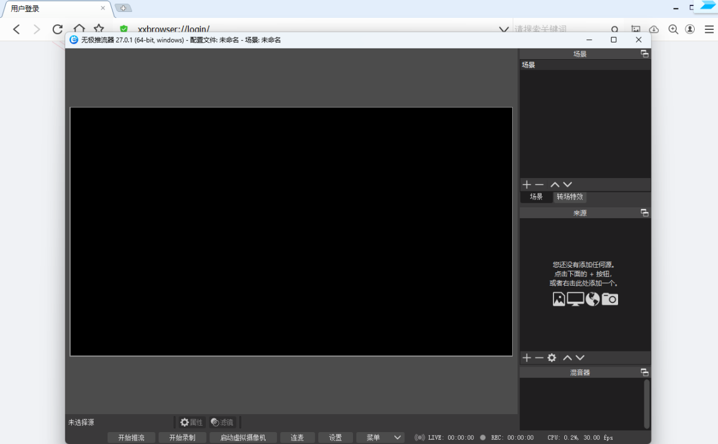Reload the page in the browser toolbar
Image resolution: width=718 pixels, height=444 pixels.
click(x=57, y=29)
